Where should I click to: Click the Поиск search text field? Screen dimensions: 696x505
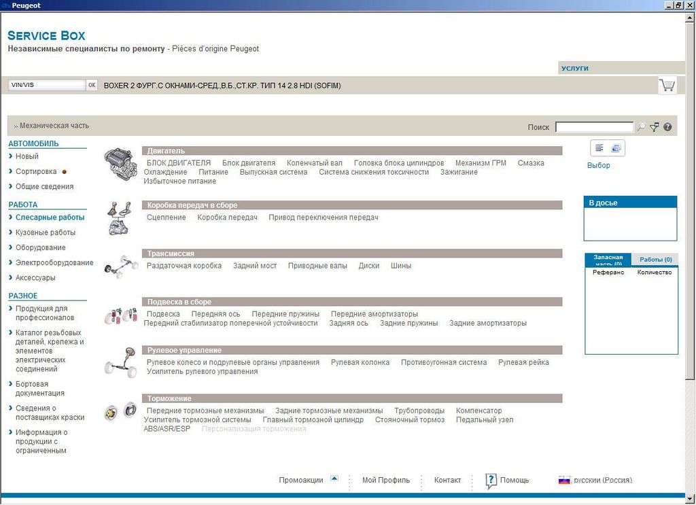(x=594, y=127)
